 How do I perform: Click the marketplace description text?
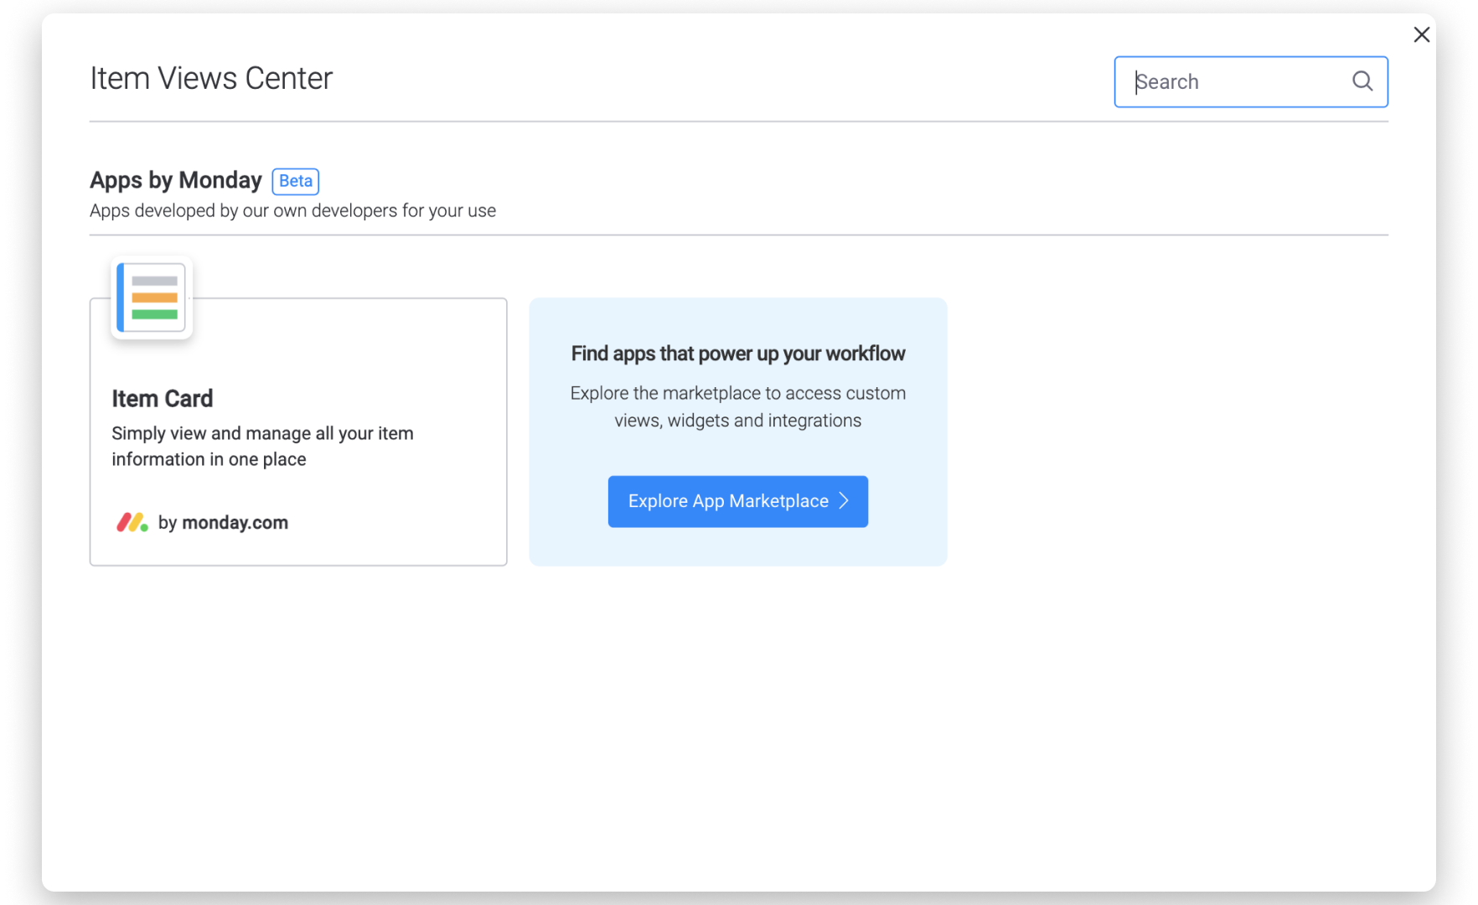tap(738, 406)
